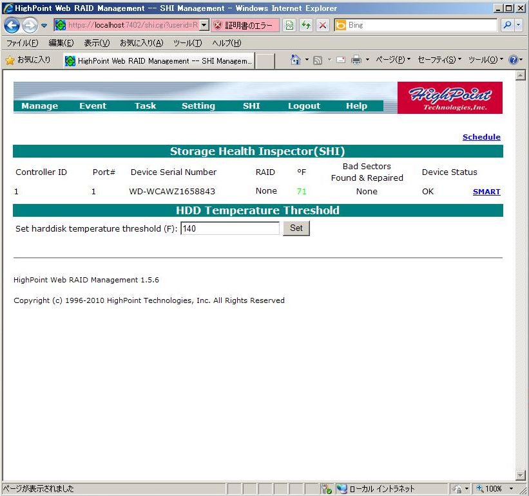Expand the zoom level dropdown arrow
The image size is (529, 496).
coord(511,488)
